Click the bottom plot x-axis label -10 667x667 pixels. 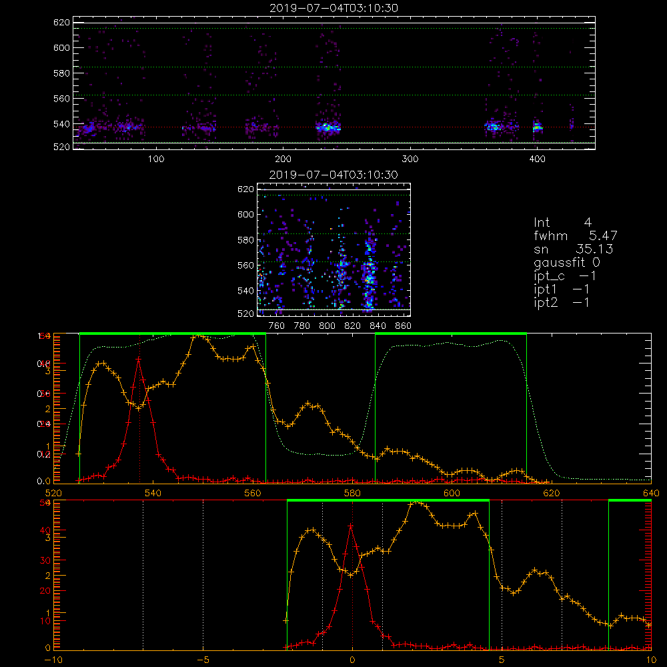(53, 660)
